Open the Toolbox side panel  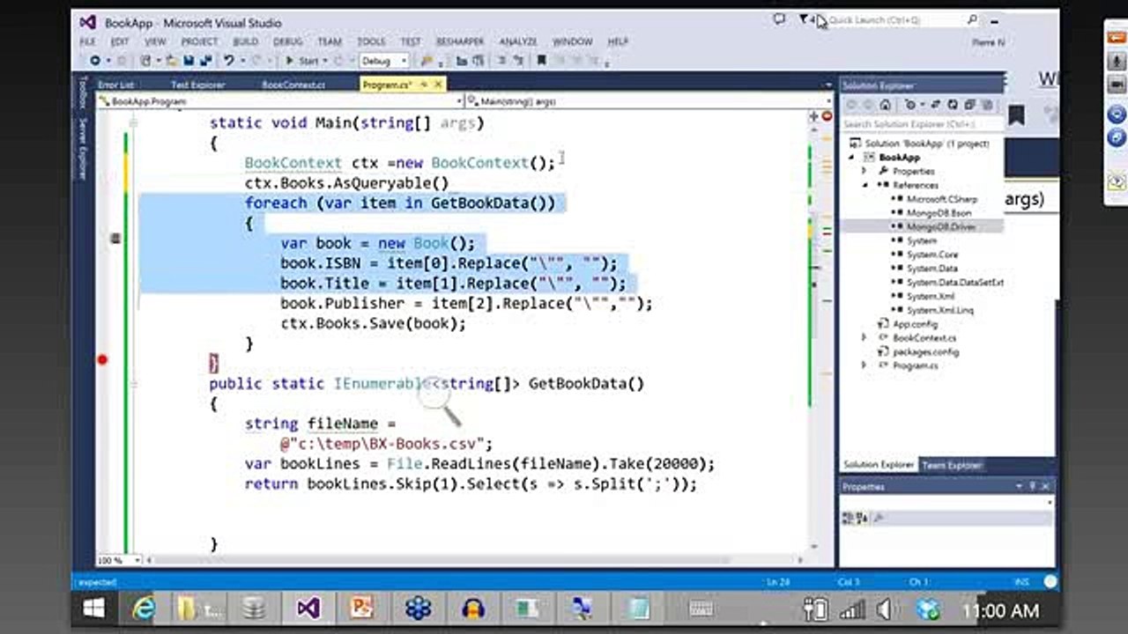point(83,92)
